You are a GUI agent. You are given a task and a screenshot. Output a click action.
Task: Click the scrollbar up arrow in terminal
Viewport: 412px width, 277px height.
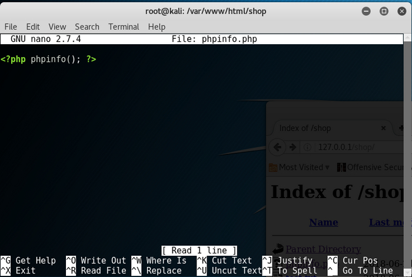(x=407, y=38)
